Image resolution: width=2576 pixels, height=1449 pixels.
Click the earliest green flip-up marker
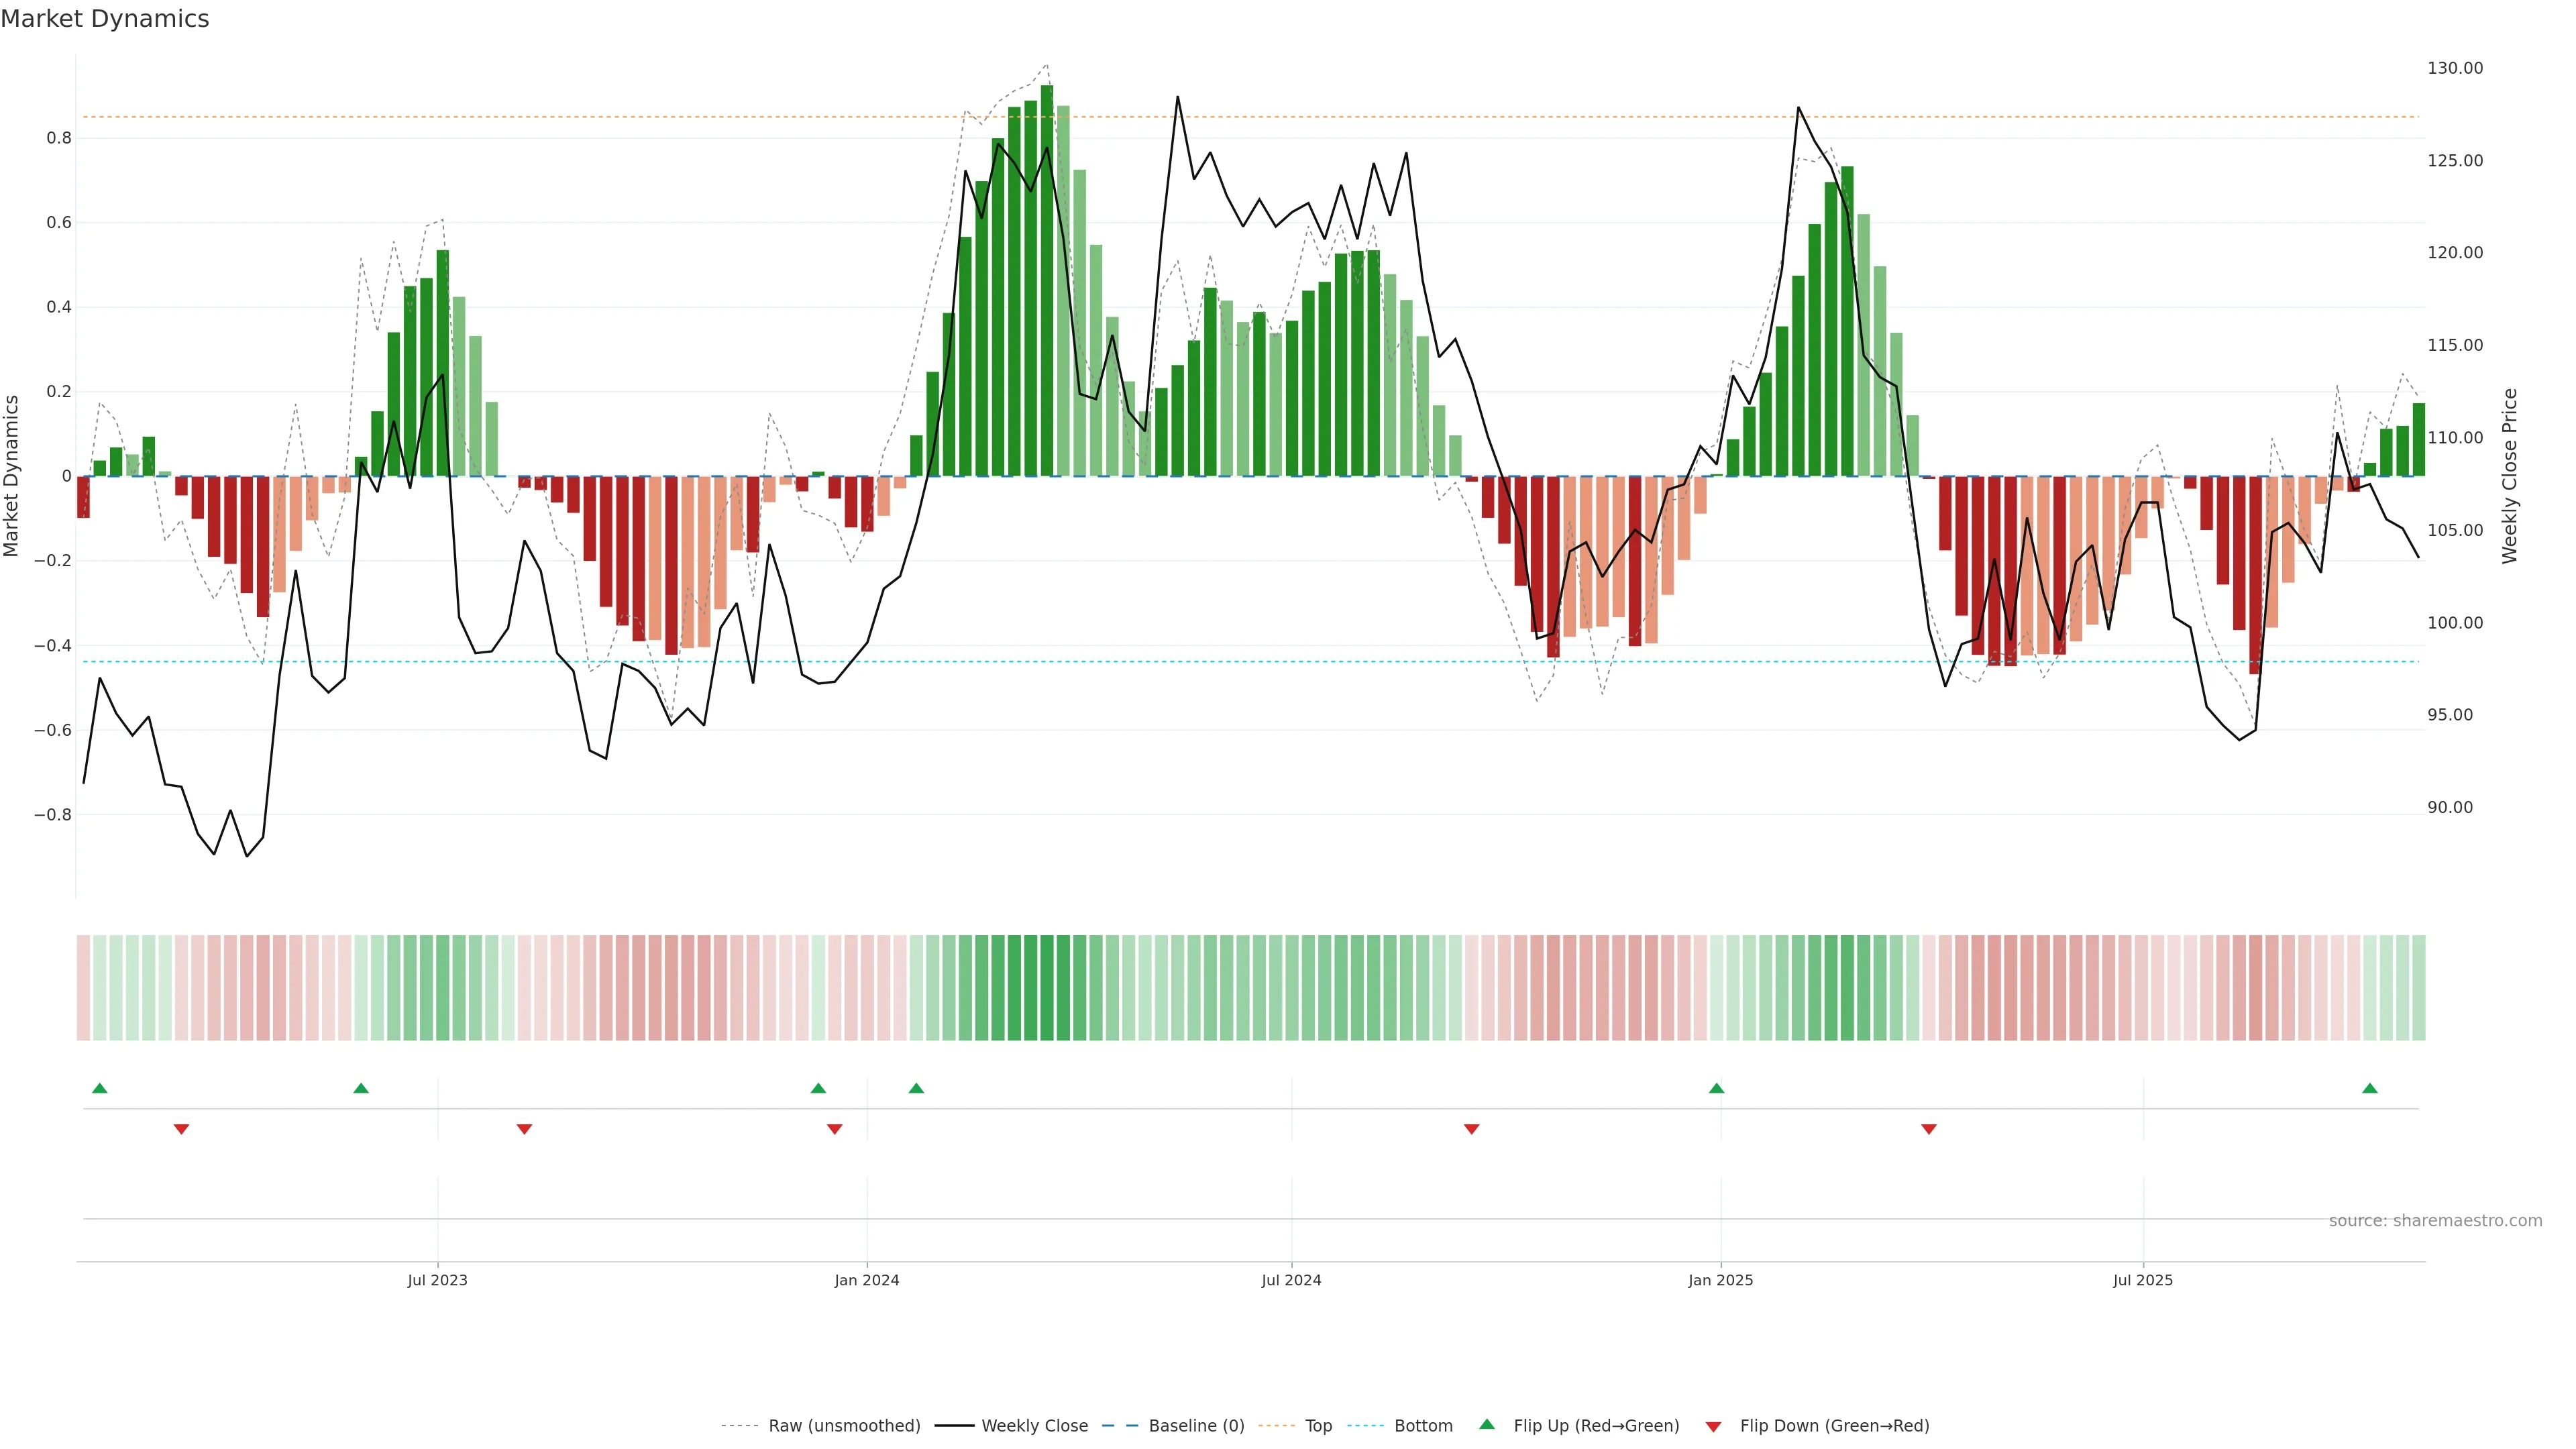(99, 1088)
